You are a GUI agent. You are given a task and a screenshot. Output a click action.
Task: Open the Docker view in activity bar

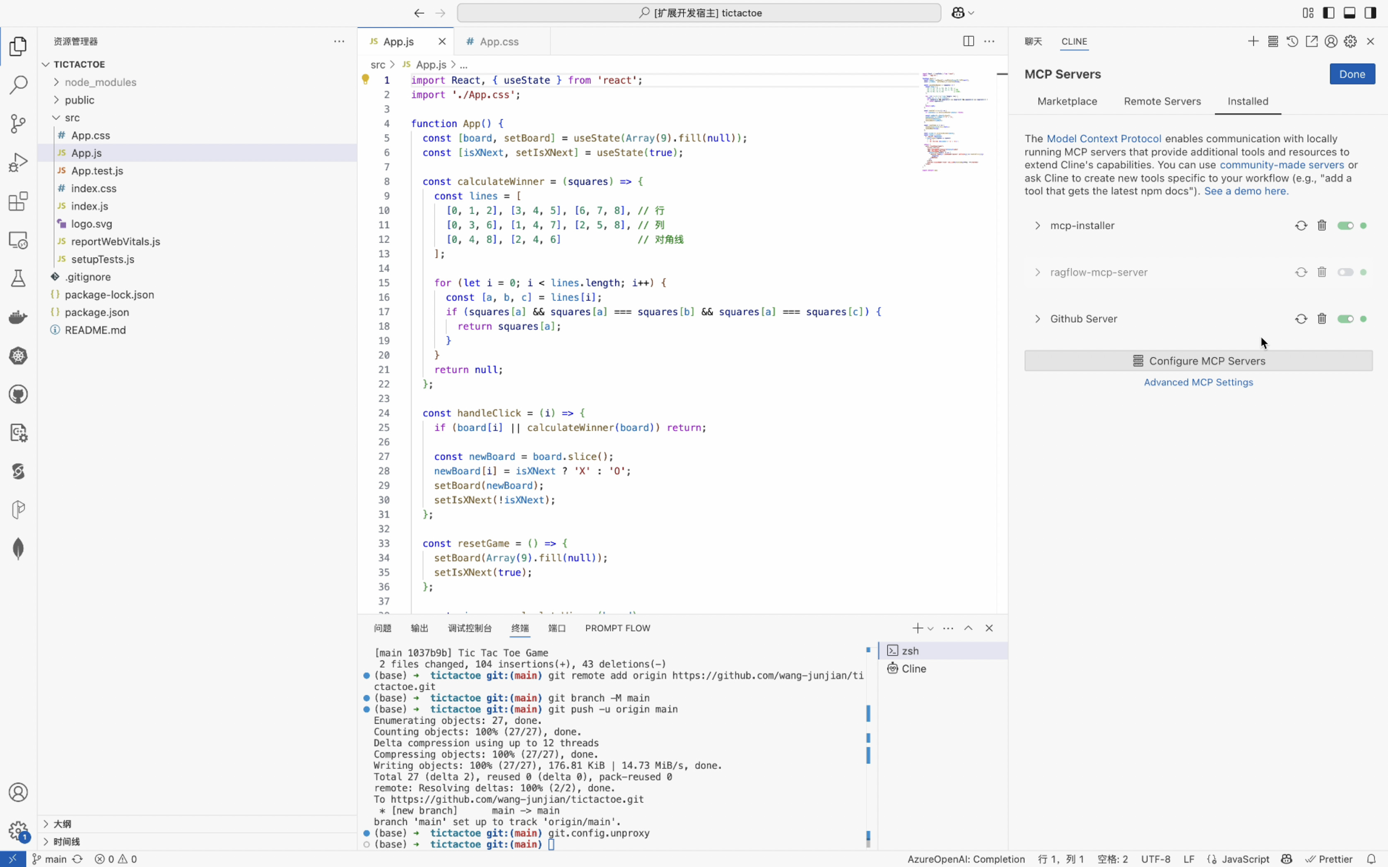18,317
